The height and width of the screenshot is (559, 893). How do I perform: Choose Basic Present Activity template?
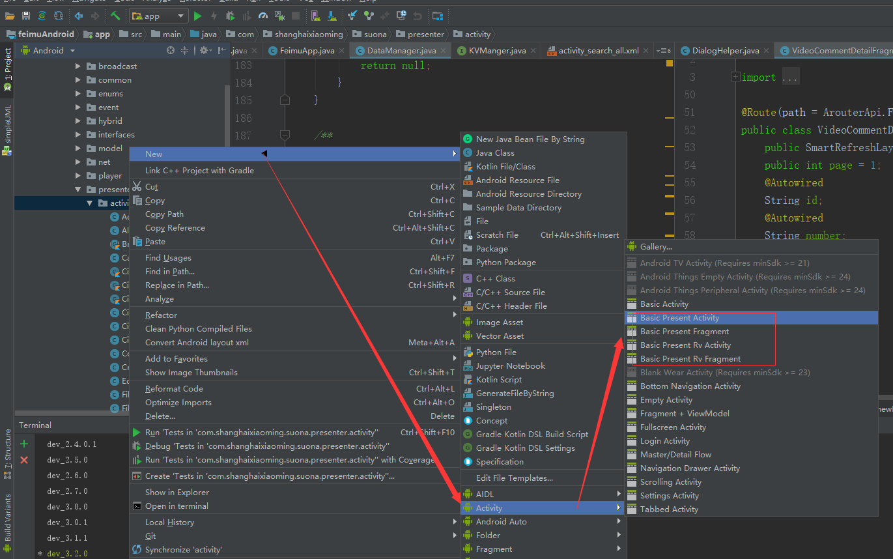point(751,318)
